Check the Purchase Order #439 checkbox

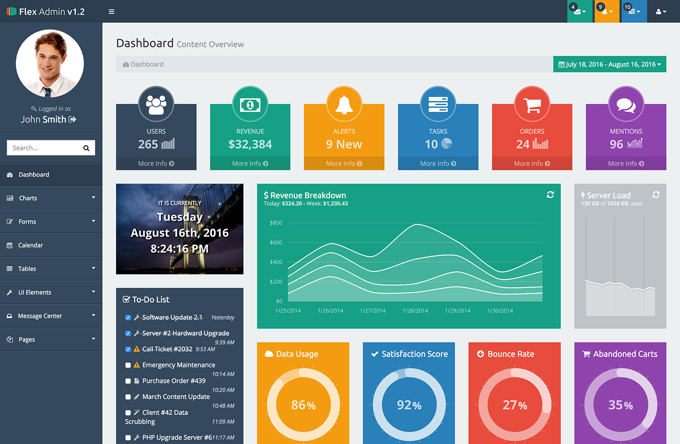pyautogui.click(x=128, y=381)
